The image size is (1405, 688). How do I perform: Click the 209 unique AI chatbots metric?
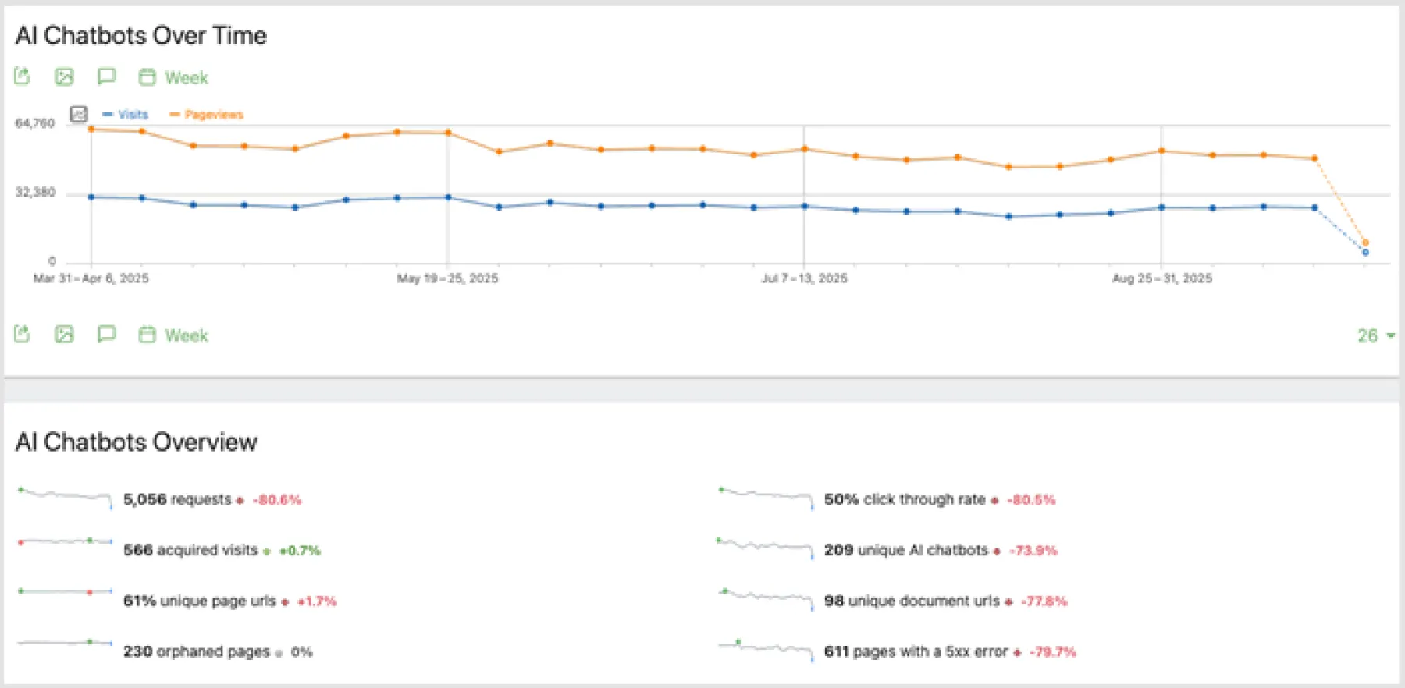tap(905, 551)
